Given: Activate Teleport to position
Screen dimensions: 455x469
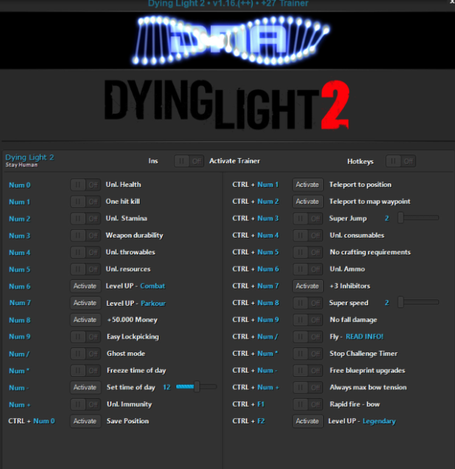Looking at the screenshot, I should 308,185.
